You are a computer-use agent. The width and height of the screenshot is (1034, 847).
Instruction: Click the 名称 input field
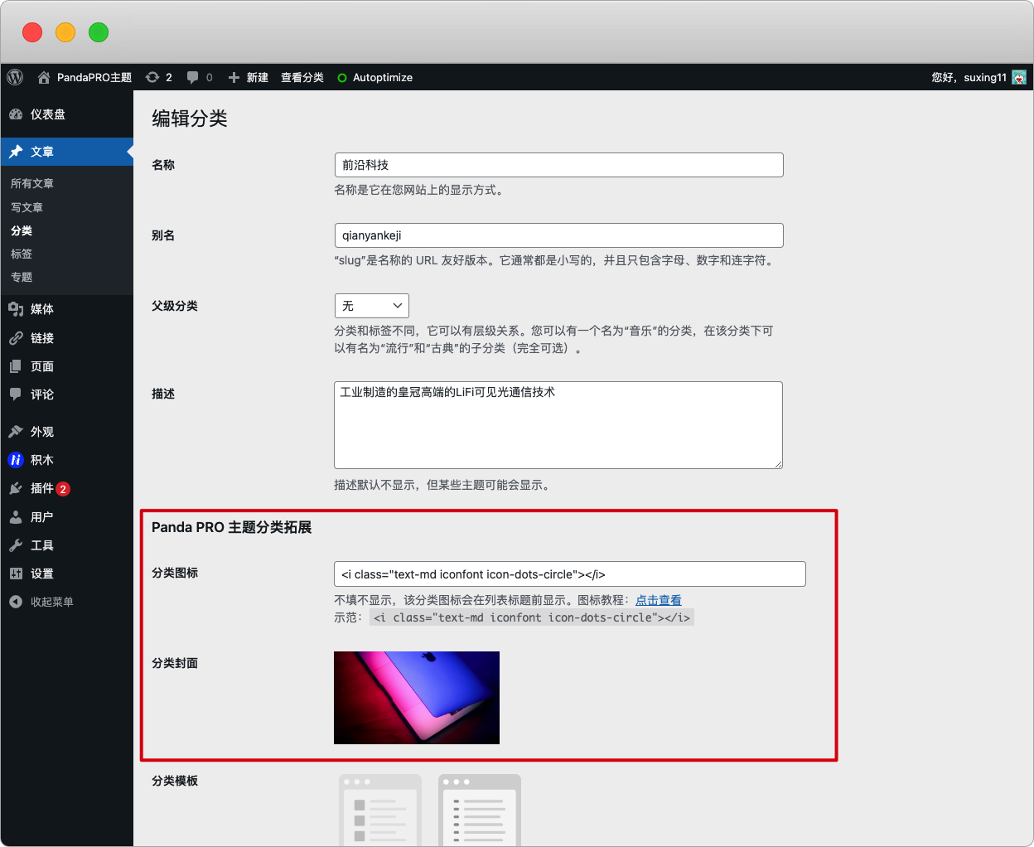(559, 165)
